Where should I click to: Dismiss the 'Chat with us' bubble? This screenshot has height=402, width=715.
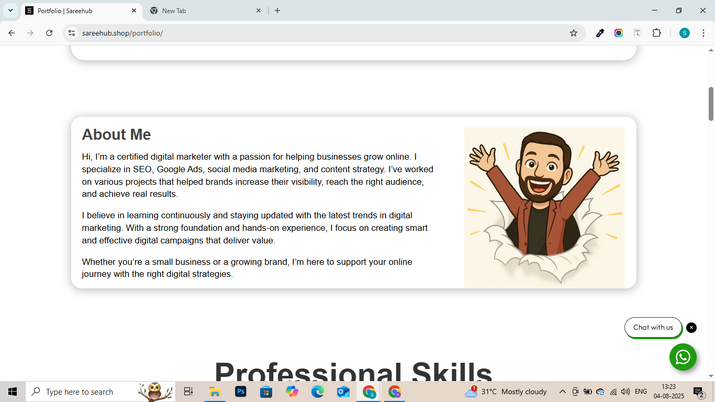point(691,328)
